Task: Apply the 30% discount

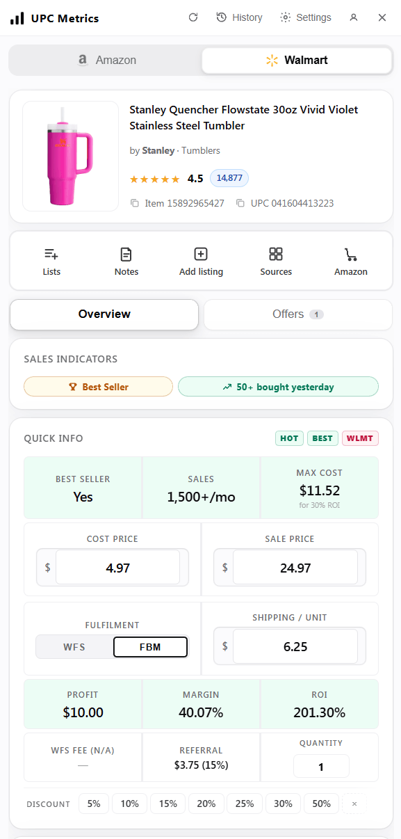Action: (283, 804)
